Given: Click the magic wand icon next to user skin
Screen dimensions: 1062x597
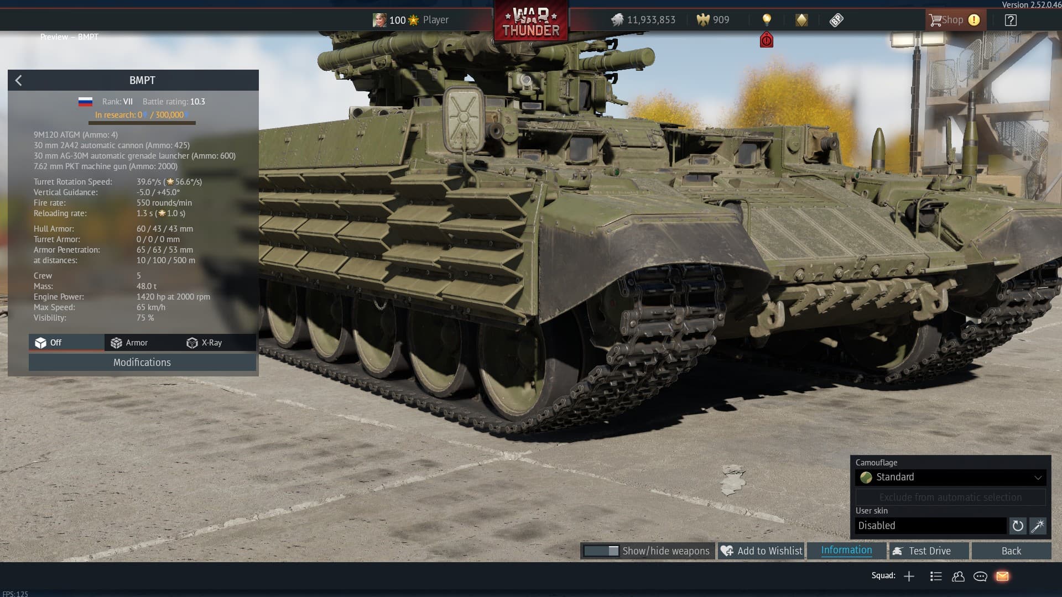Looking at the screenshot, I should [x=1038, y=526].
